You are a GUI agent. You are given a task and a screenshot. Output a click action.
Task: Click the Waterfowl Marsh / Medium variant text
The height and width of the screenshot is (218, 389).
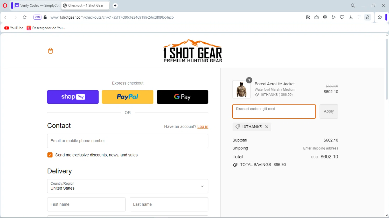tap(275, 89)
